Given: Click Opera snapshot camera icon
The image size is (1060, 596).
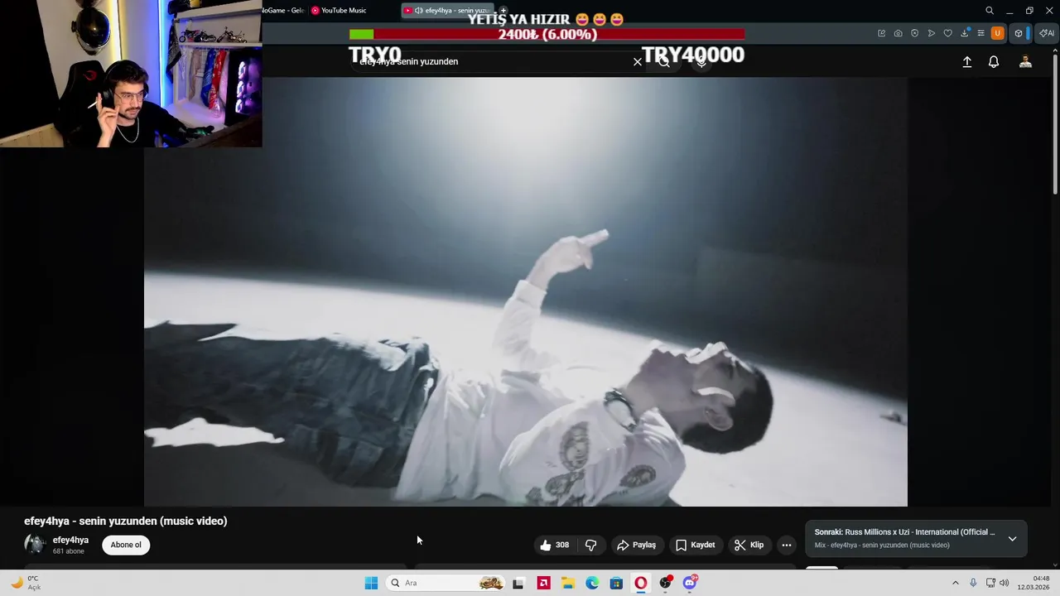Looking at the screenshot, I should 899,33.
